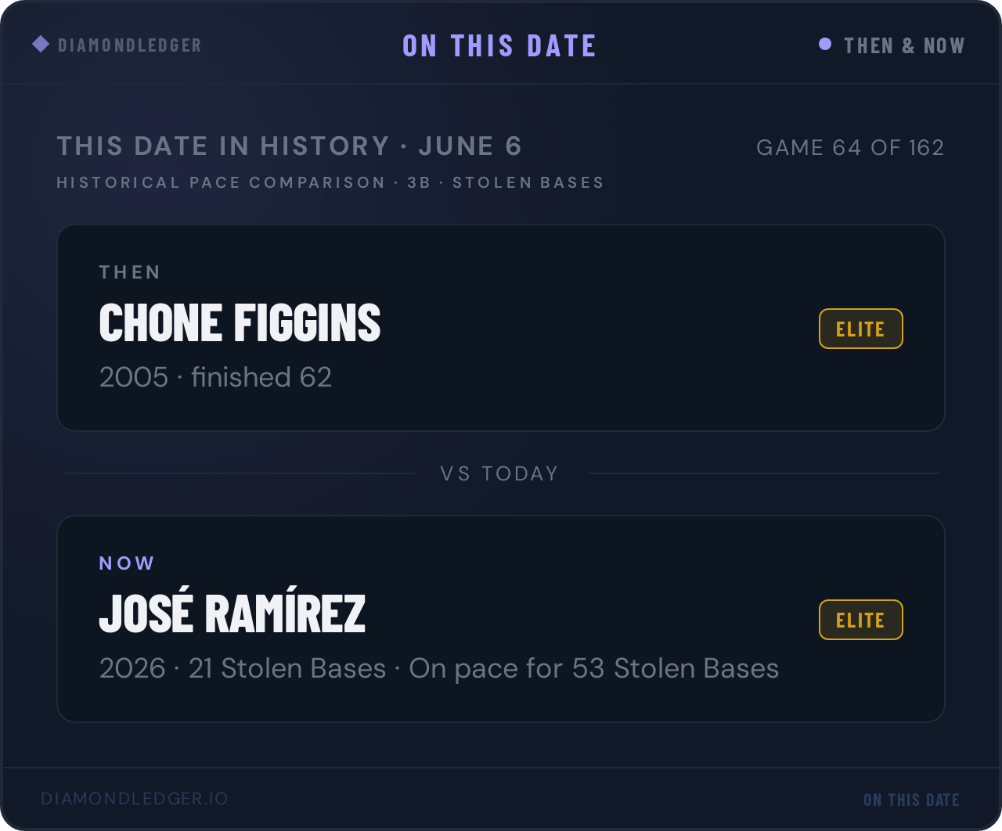Viewport: 1002px width, 831px height.
Task: Select the ON THIS DATE header title
Action: pyautogui.click(x=499, y=46)
